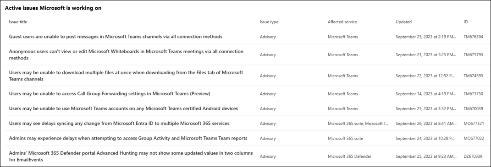Open the issue about downloading multiple files at once
The height and width of the screenshot is (167, 491).
(126, 75)
